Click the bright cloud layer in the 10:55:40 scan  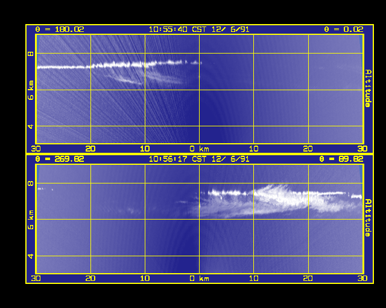click(118, 65)
